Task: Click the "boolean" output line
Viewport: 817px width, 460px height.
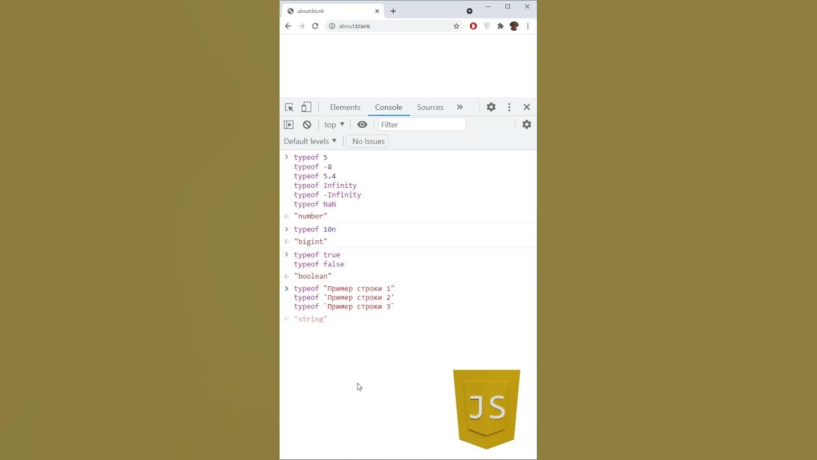Action: coord(313,276)
